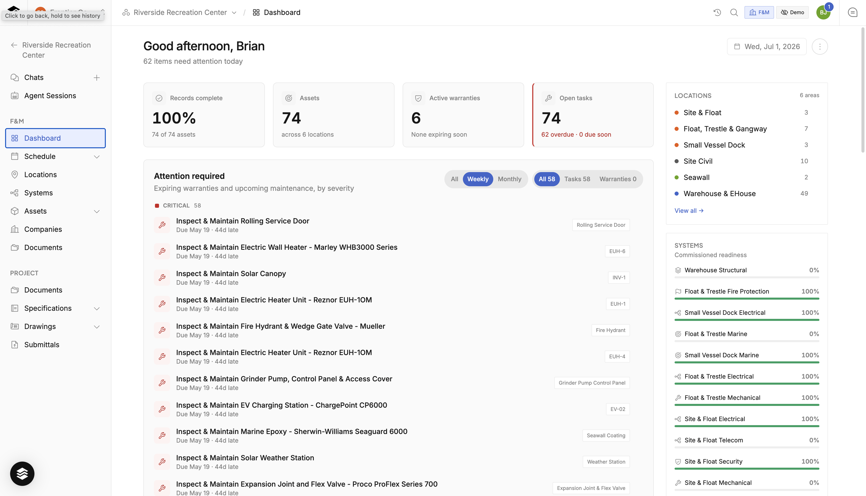Click the View all locations link
This screenshot has height=496, width=866.
[x=688, y=211]
